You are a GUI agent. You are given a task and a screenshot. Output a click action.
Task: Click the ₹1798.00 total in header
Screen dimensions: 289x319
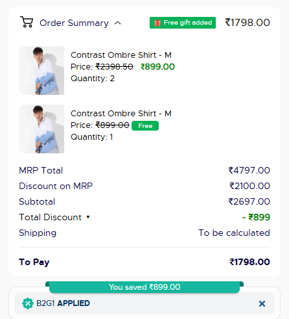click(248, 23)
